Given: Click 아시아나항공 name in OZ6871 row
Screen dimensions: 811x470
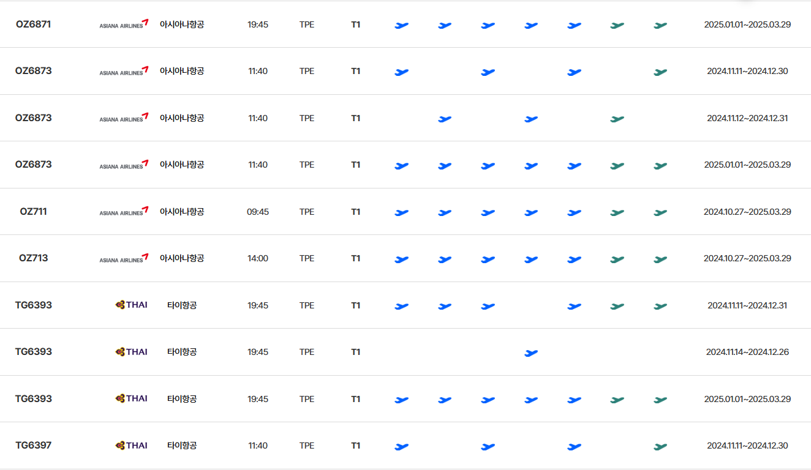Looking at the screenshot, I should [182, 24].
